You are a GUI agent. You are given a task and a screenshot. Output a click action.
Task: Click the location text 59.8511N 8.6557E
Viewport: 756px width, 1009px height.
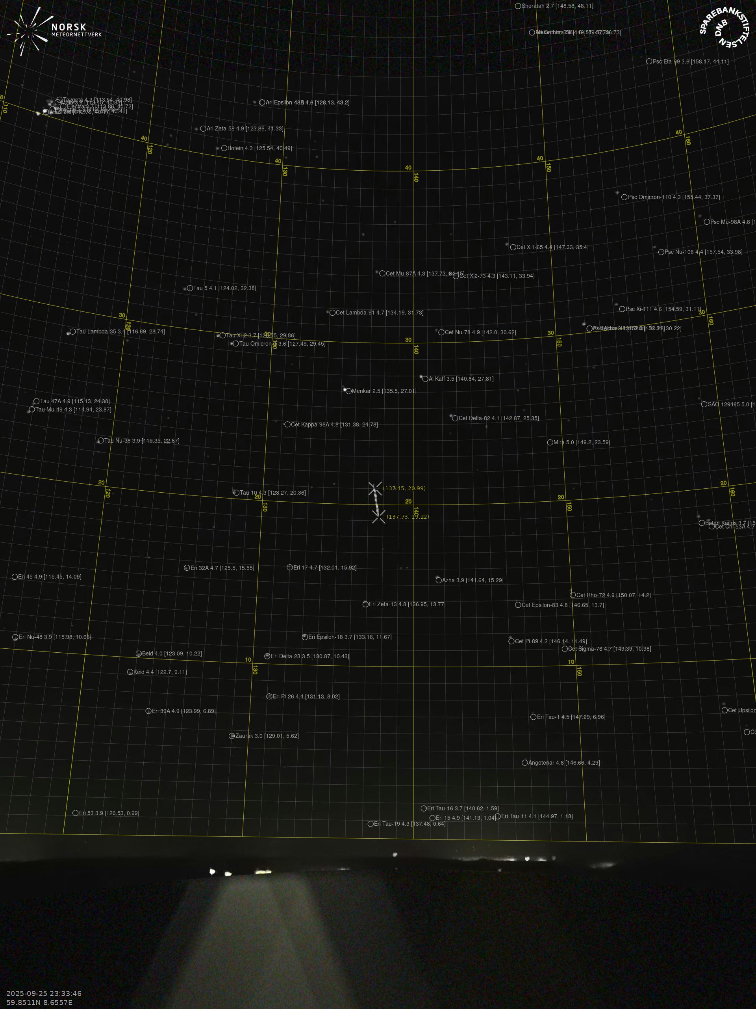[39, 1002]
